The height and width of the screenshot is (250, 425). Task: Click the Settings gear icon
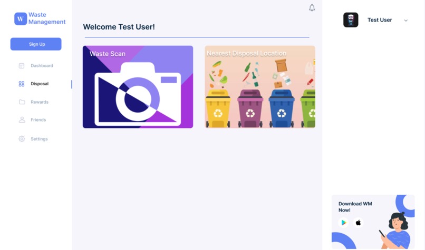[22, 139]
